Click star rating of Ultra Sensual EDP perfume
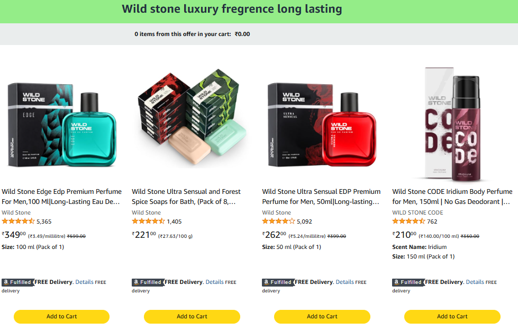Image resolution: width=518 pixels, height=330 pixels. point(278,221)
